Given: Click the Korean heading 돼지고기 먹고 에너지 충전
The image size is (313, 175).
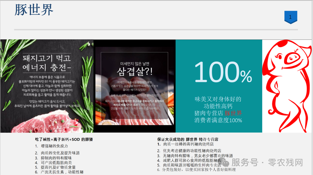Looking at the screenshot, I should [47, 63].
